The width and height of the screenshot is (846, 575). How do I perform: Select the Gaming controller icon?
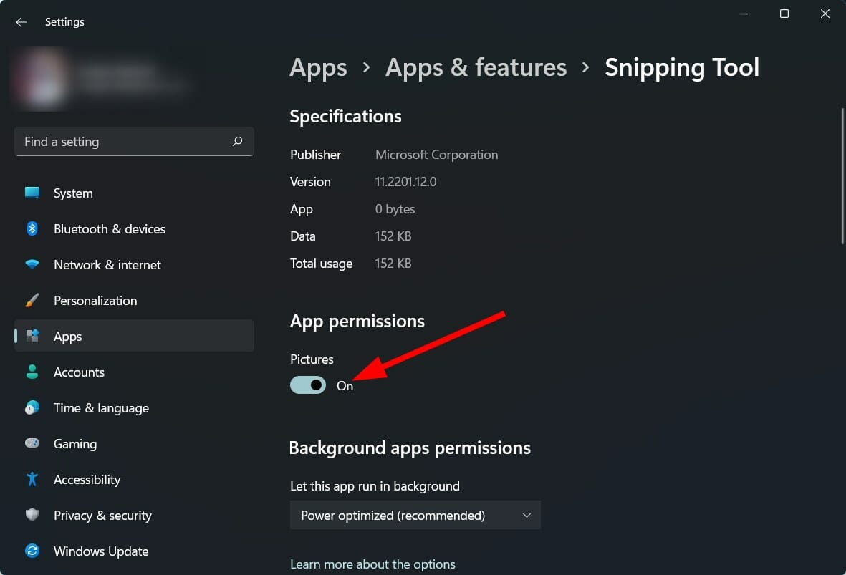32,443
